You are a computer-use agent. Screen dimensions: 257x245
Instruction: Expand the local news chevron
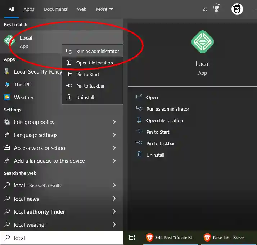[x=114, y=199]
